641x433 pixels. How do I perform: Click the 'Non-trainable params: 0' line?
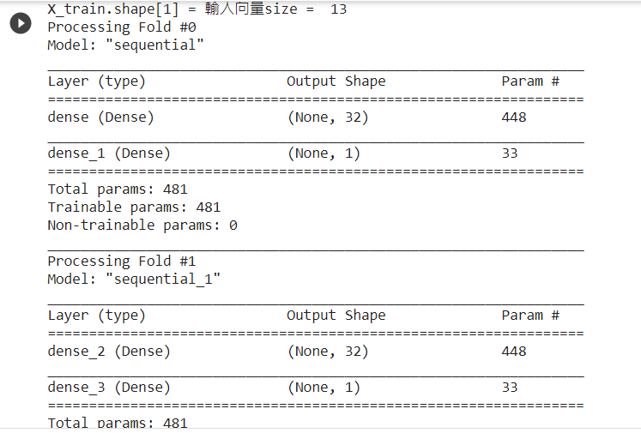click(x=142, y=226)
